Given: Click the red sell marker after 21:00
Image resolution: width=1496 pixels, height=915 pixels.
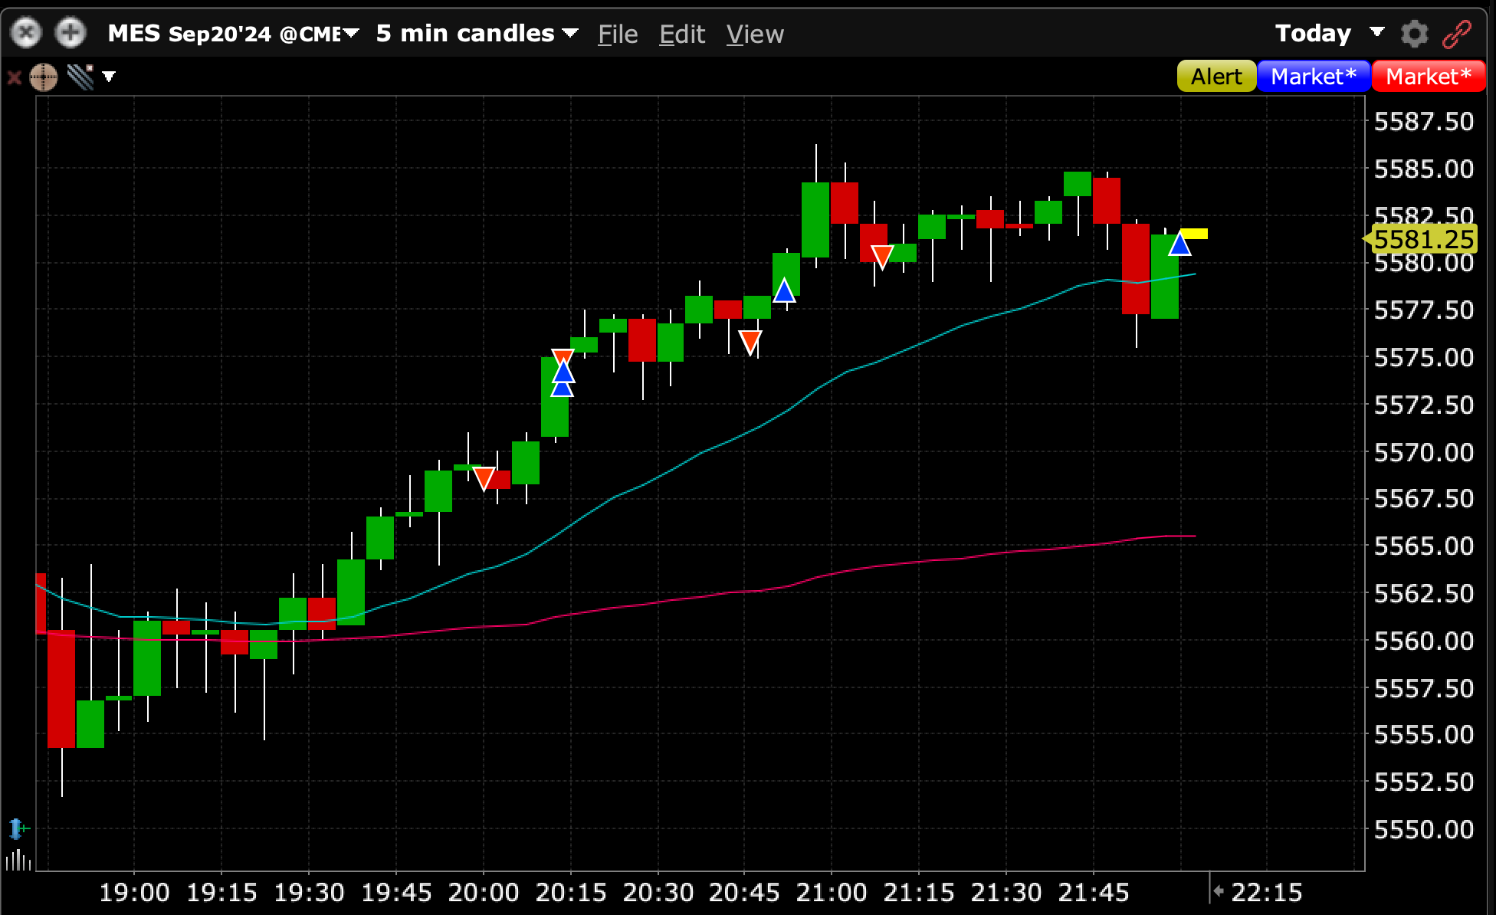Looking at the screenshot, I should click(x=882, y=257).
